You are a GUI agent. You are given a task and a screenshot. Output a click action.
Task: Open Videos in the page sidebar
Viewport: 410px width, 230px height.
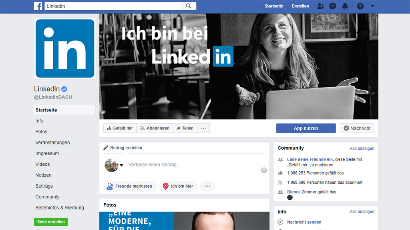point(42,164)
